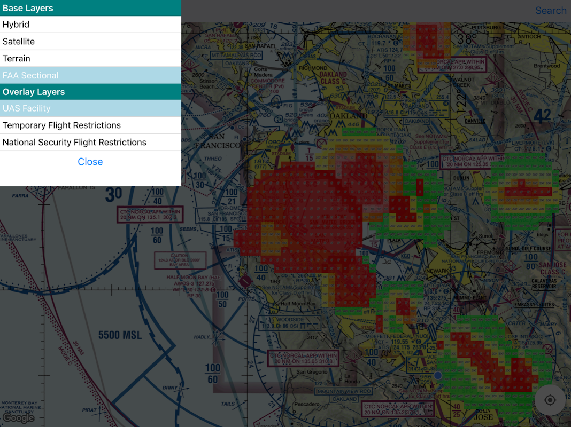Tap the blue current location dot

tap(438, 375)
